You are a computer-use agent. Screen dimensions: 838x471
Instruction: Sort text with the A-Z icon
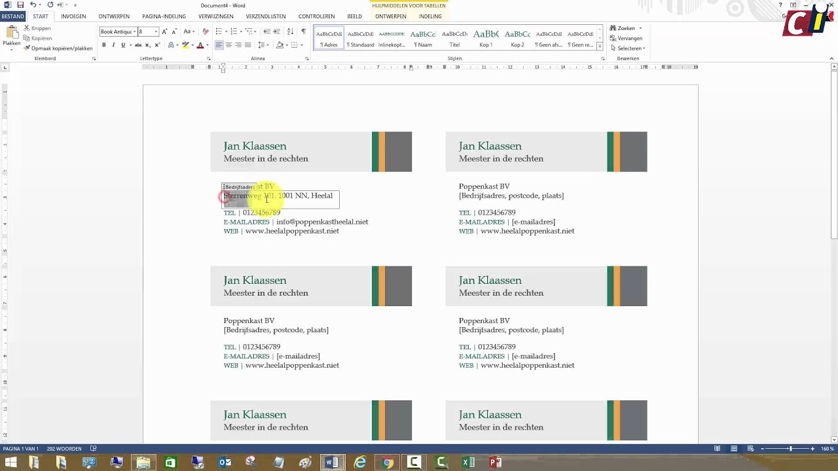pos(290,31)
